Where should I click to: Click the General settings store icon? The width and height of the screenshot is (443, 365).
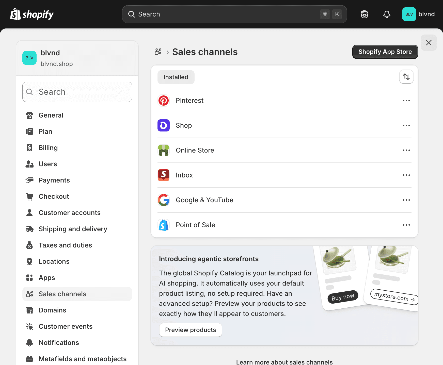coord(29,115)
